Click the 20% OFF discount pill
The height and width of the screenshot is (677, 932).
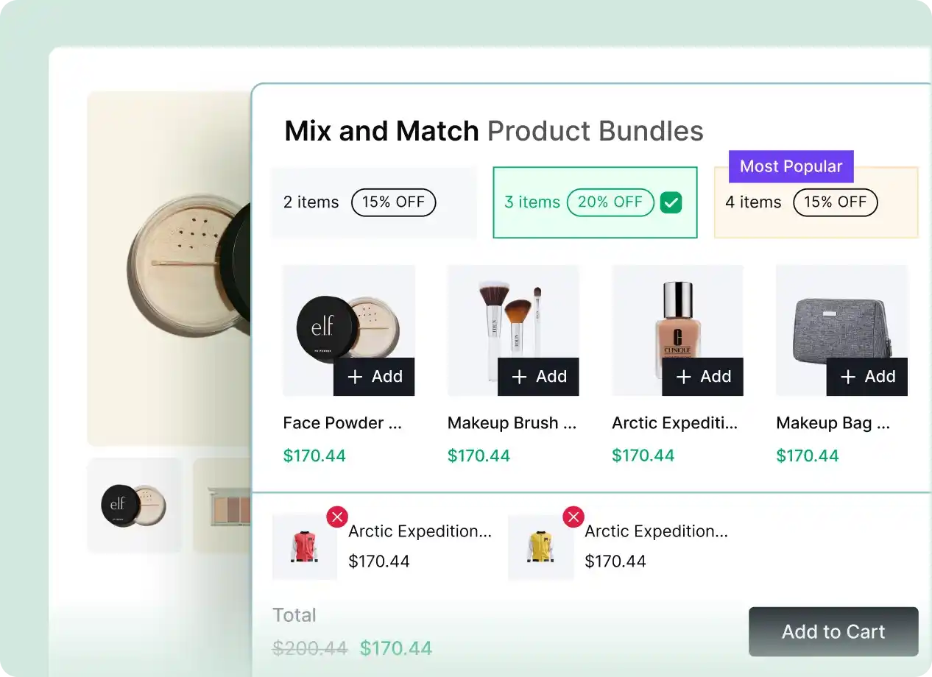click(610, 202)
